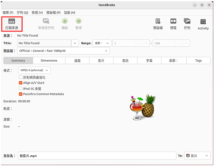Open the Activity log window

pos(203,24)
